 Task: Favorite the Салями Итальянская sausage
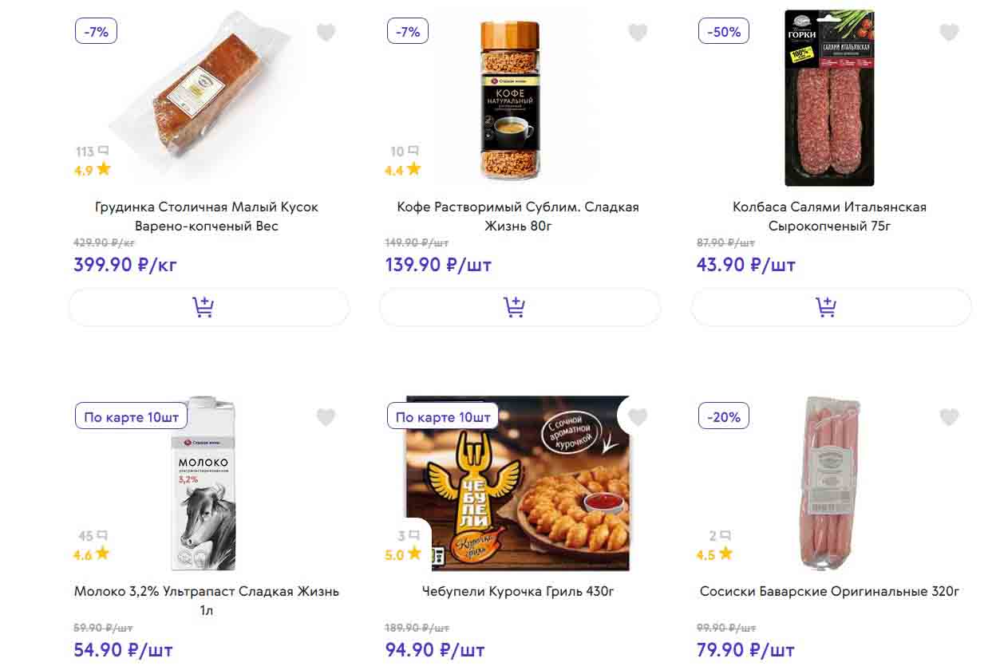[948, 33]
